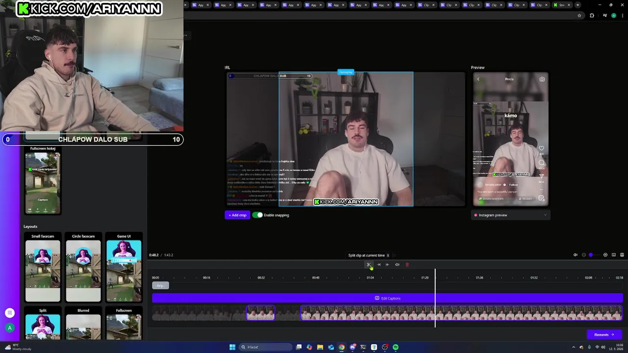Open Windows Start menu
The image size is (628, 353).
[232, 347]
